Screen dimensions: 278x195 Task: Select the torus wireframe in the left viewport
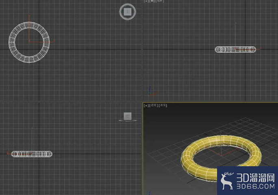coord(32,154)
